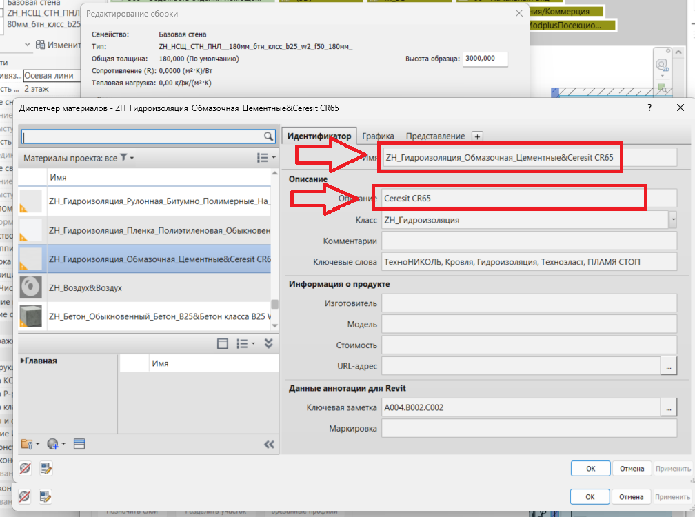
Task: Click the Описание field containing Ceresit CR65
Action: click(x=530, y=198)
